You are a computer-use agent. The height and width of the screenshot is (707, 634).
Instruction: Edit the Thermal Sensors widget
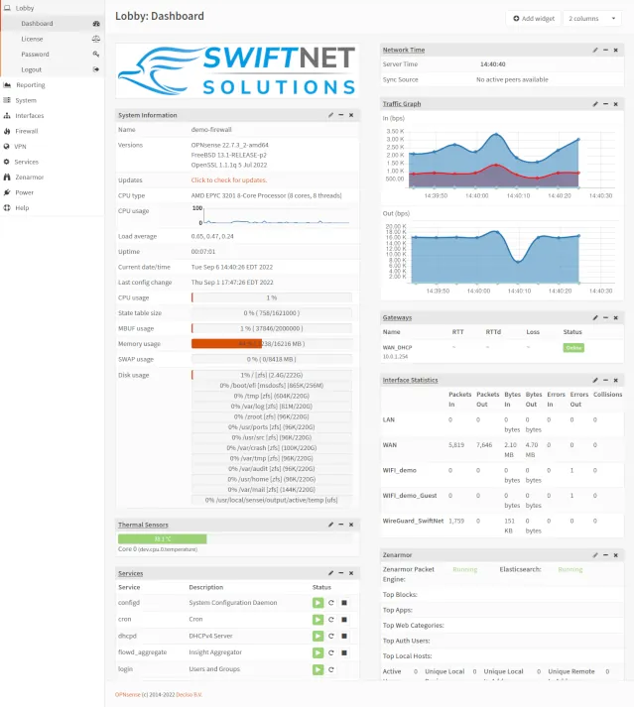pyautogui.click(x=330, y=525)
